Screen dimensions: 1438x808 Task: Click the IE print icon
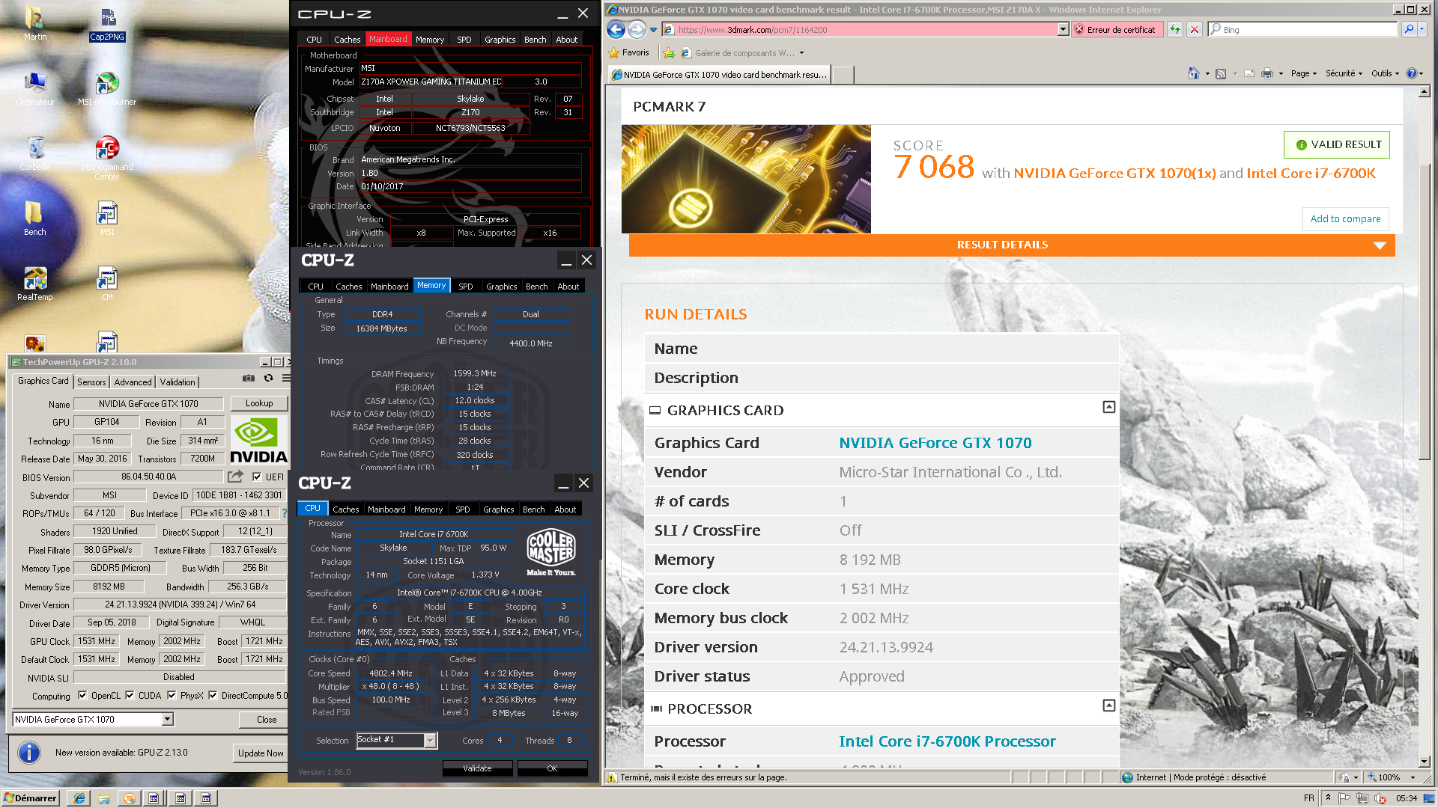(x=1267, y=73)
